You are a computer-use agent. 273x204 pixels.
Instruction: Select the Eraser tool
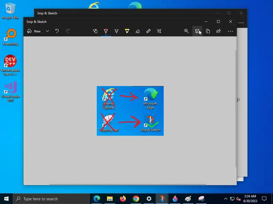point(138,31)
